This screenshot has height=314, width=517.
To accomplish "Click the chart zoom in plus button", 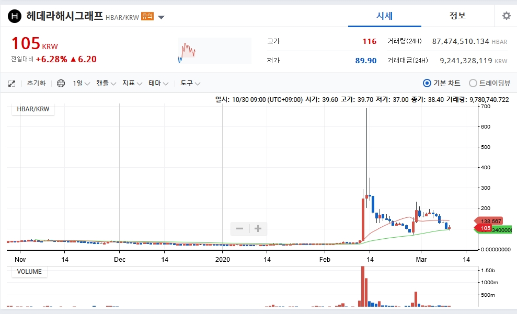I will [x=258, y=229].
